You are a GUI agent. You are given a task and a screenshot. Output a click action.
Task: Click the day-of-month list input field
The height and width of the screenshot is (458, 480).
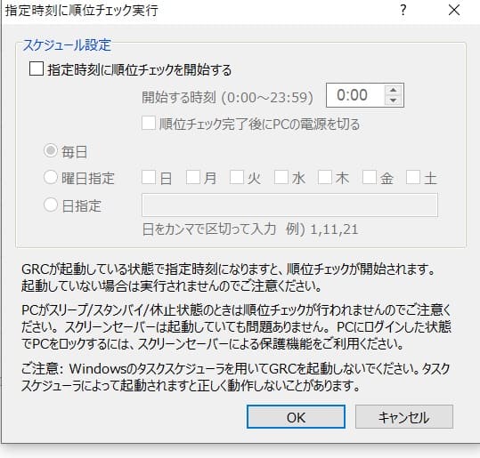coord(289,205)
